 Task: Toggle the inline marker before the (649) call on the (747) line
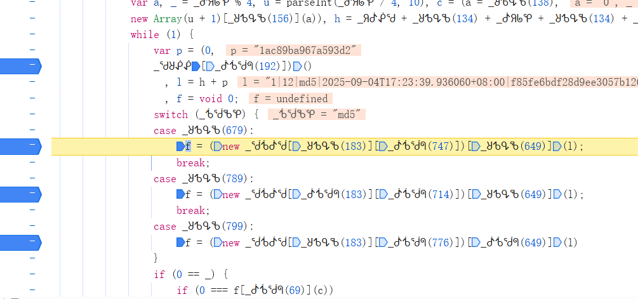(x=475, y=147)
